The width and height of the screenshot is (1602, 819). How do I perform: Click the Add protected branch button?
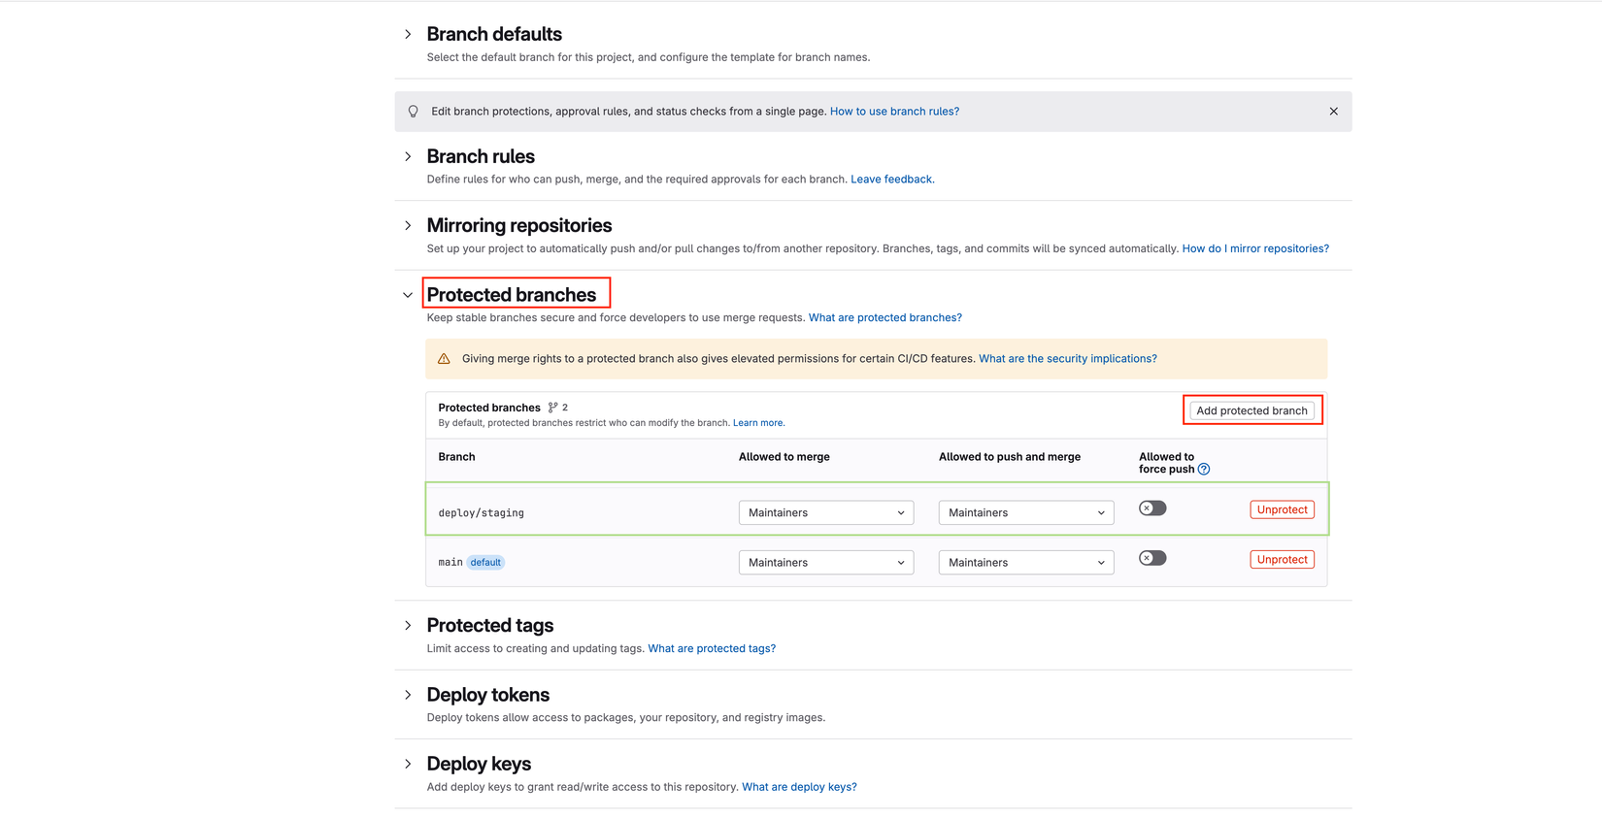(1252, 410)
